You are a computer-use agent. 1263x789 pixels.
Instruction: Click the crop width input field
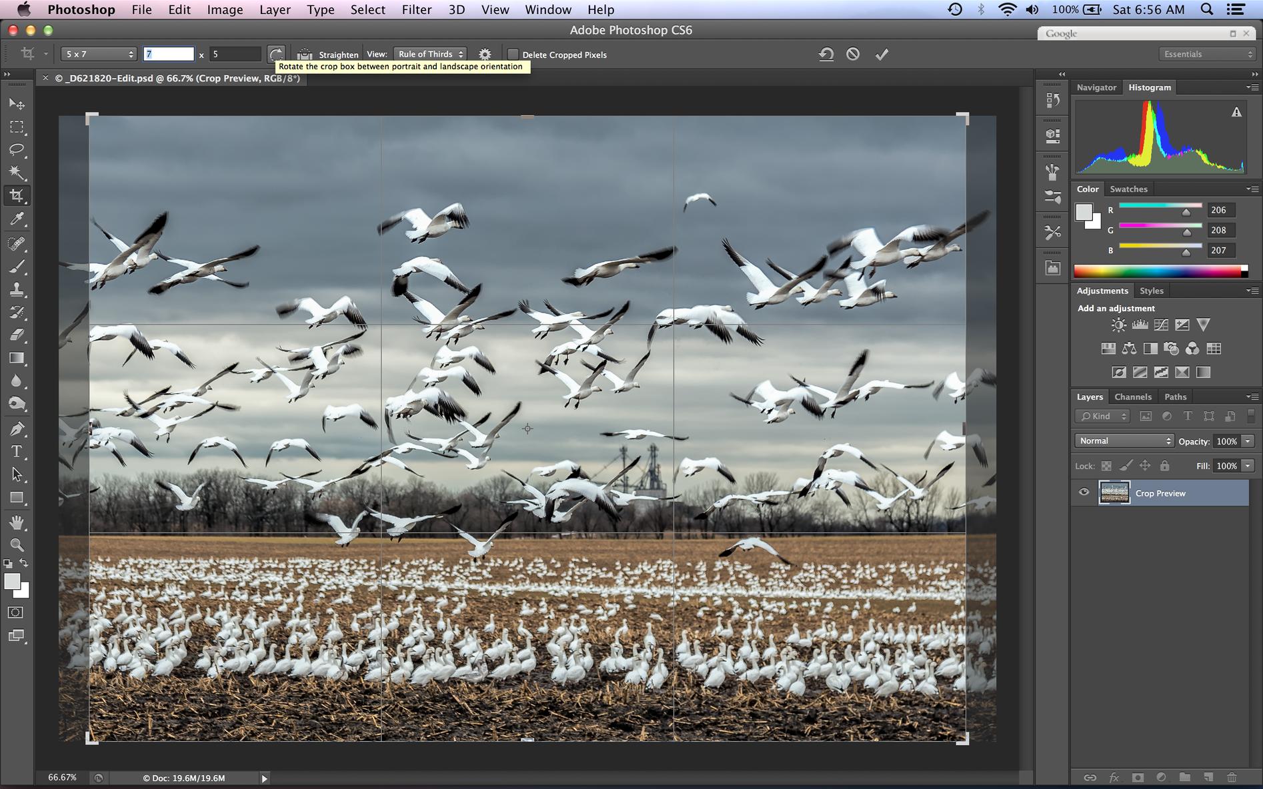click(169, 54)
